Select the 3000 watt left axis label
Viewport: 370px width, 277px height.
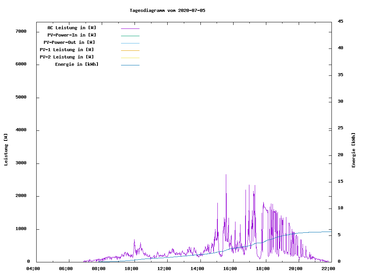tap(21, 163)
